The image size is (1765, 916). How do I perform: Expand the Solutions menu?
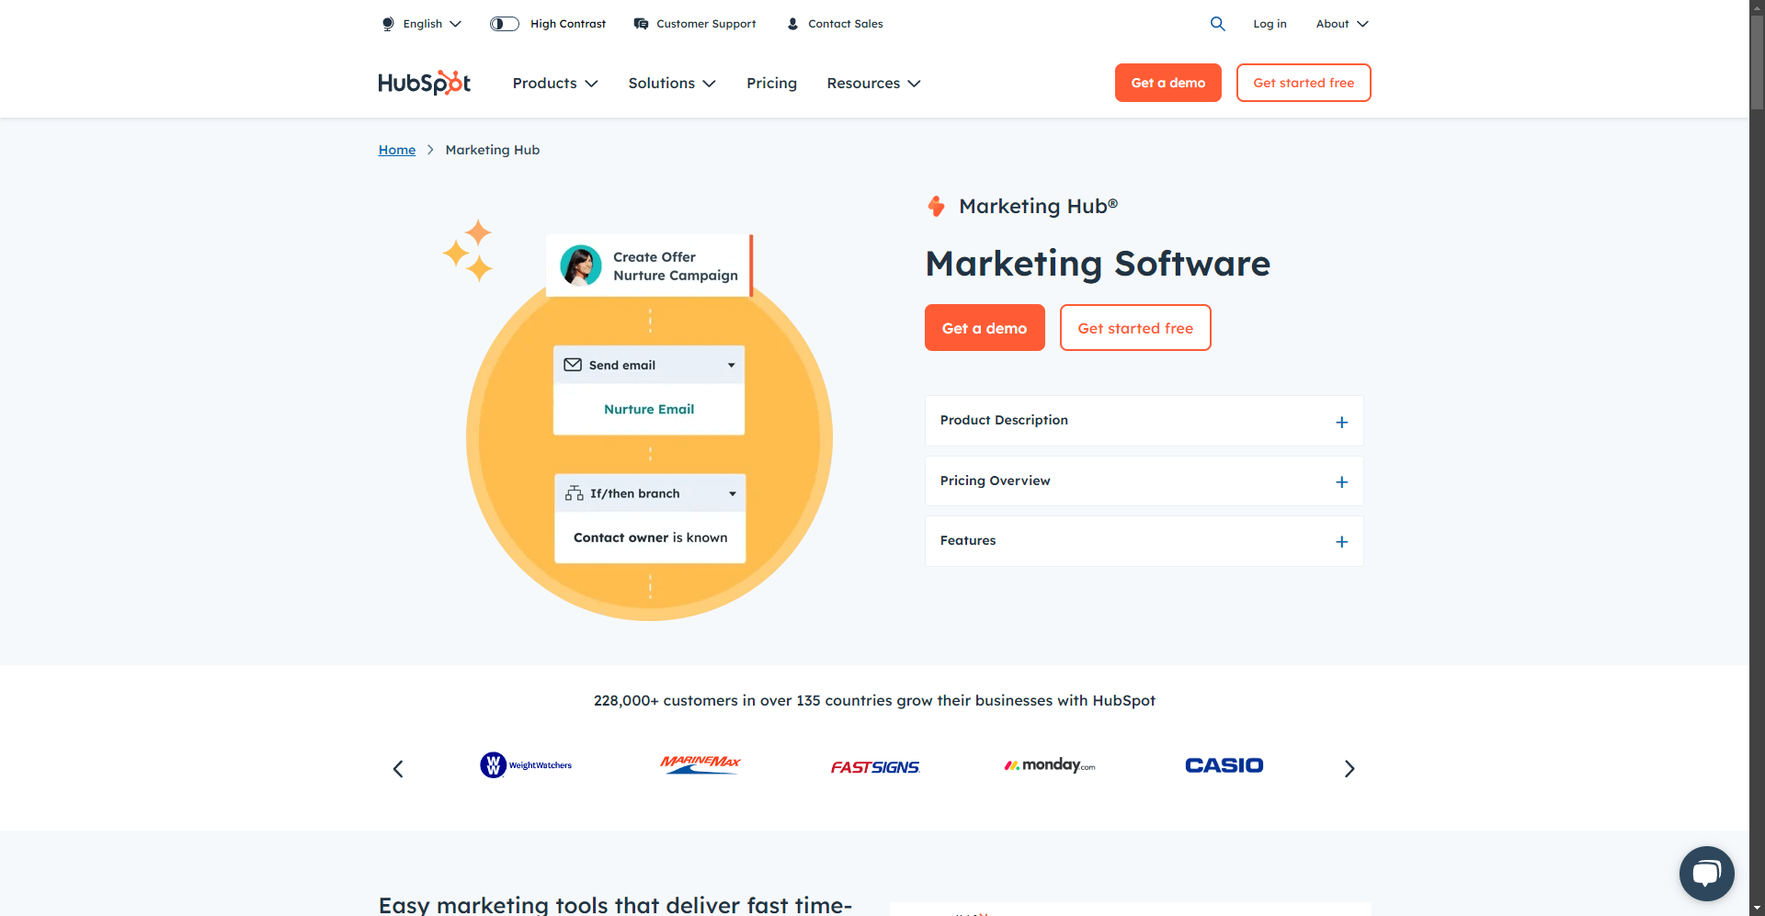[x=672, y=83]
